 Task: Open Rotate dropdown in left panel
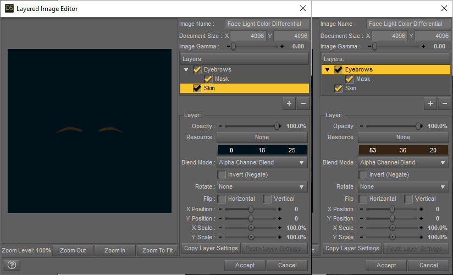pyautogui.click(x=262, y=187)
